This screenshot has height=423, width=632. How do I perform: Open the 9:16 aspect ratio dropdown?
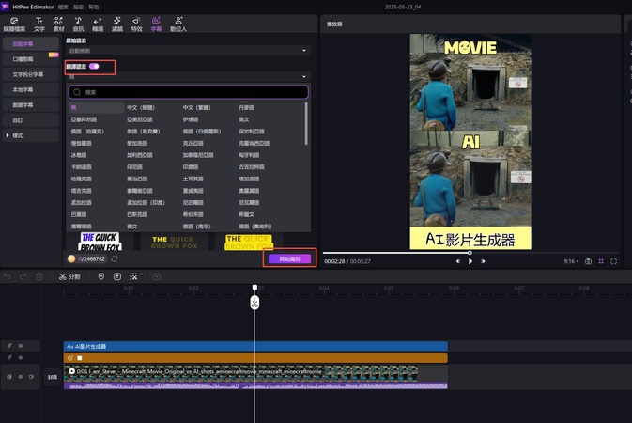coord(570,261)
